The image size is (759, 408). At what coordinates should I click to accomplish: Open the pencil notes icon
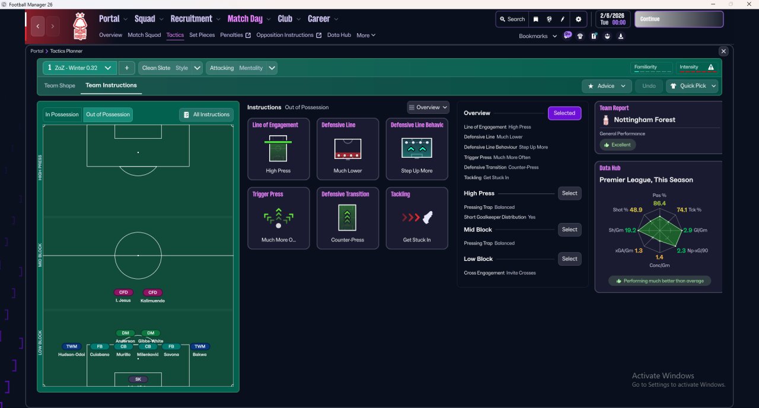click(x=563, y=19)
